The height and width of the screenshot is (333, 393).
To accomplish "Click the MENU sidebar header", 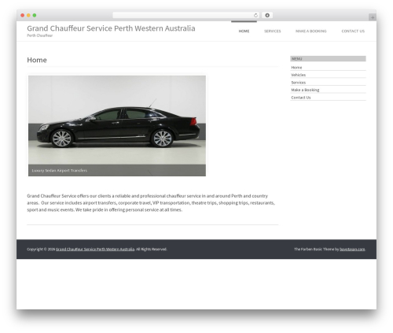I will [328, 58].
